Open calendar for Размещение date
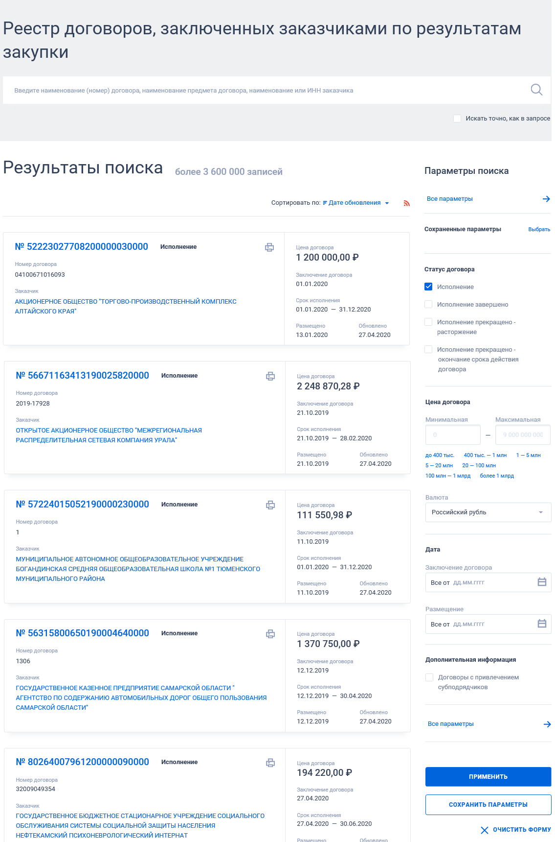This screenshot has height=842, width=555. click(542, 624)
